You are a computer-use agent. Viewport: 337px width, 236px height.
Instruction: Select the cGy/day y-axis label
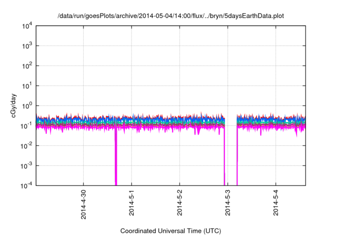[x=14, y=105]
